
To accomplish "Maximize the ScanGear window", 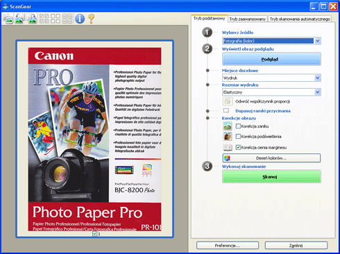I will pos(323,6).
